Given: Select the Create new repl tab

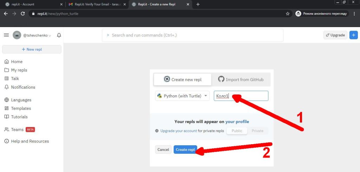Looking at the screenshot, I should click(x=182, y=79).
